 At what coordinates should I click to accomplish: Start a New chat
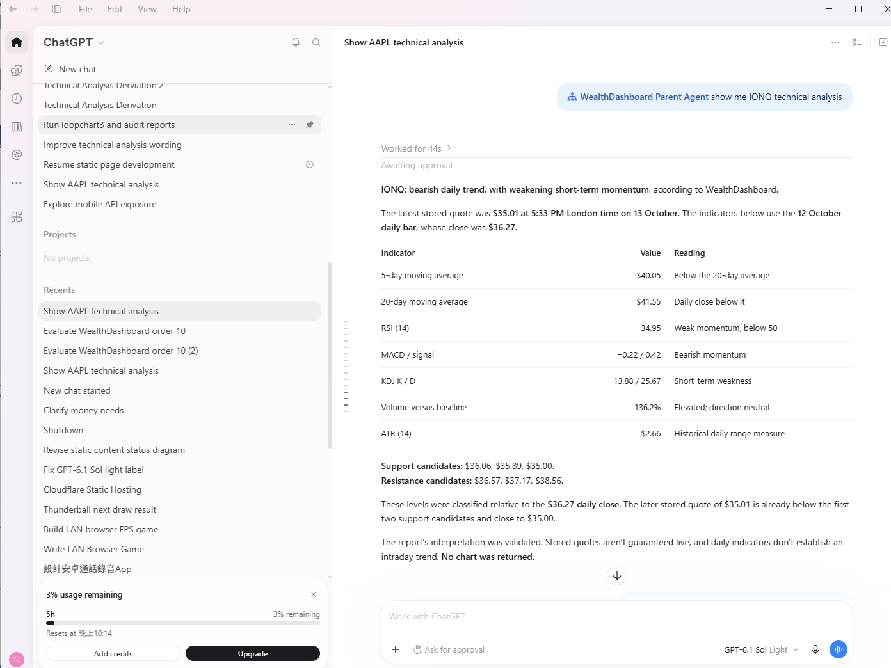click(70, 69)
